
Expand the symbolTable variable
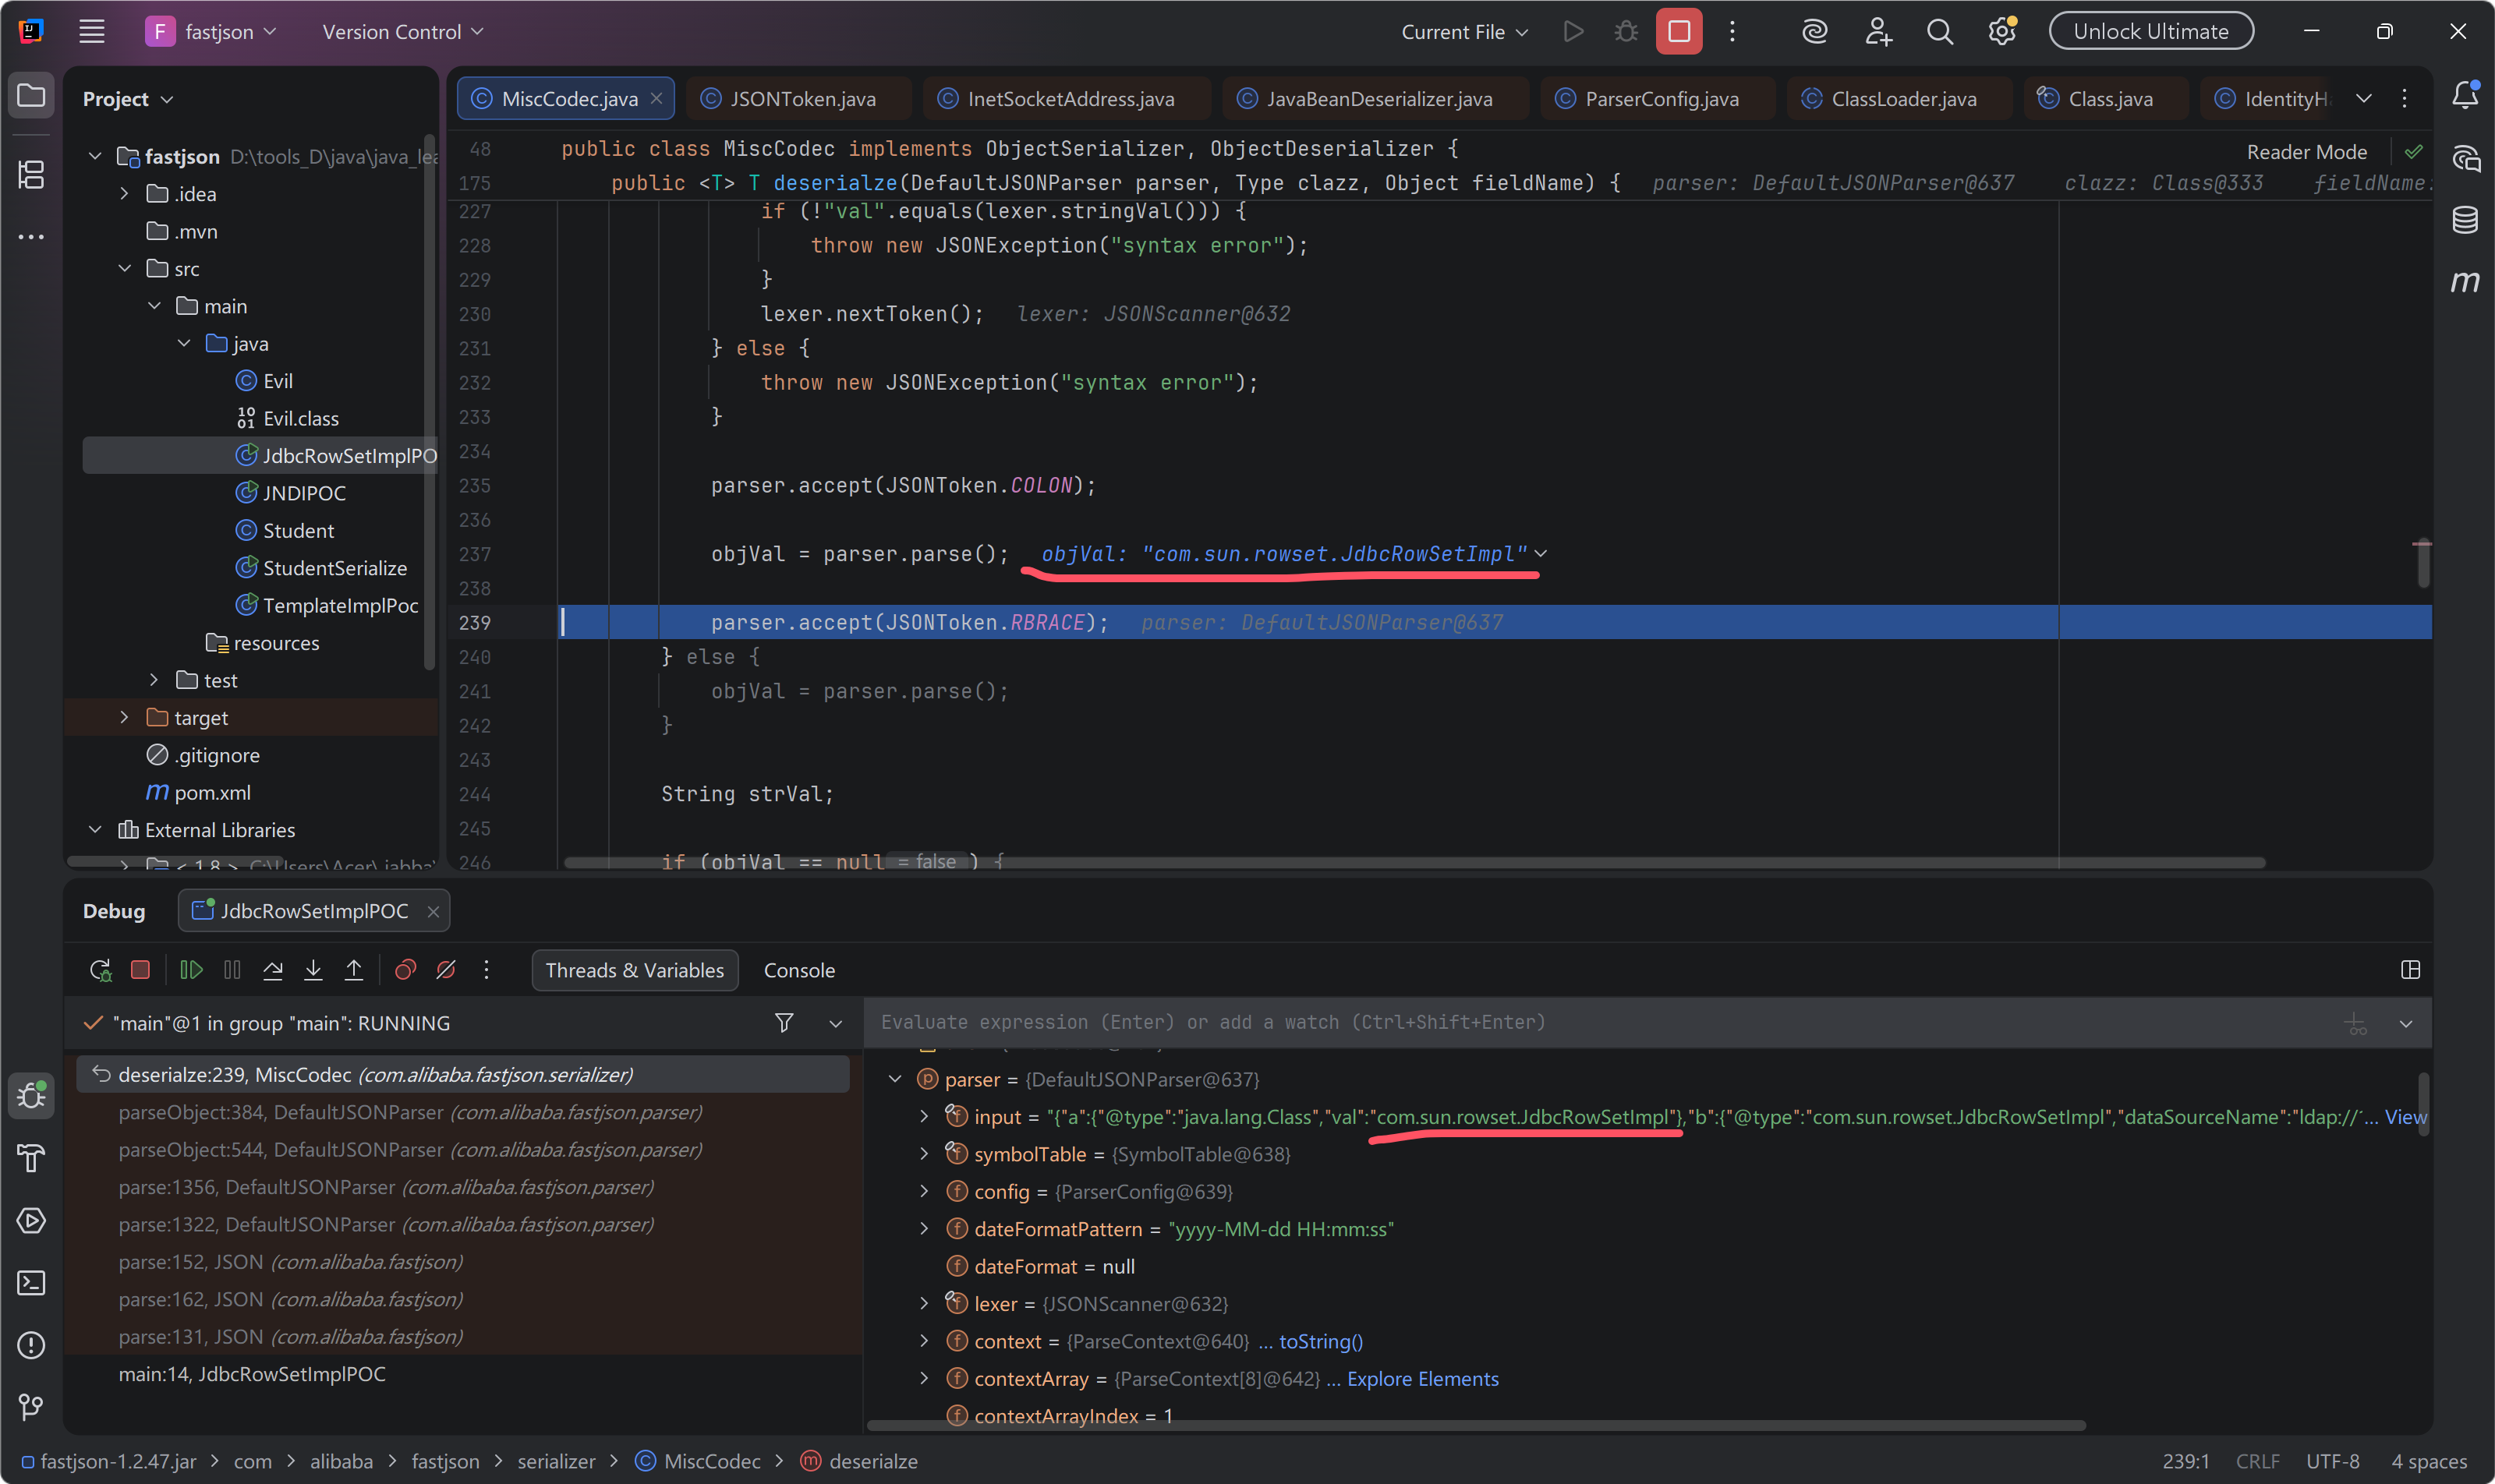pyautogui.click(x=925, y=1154)
